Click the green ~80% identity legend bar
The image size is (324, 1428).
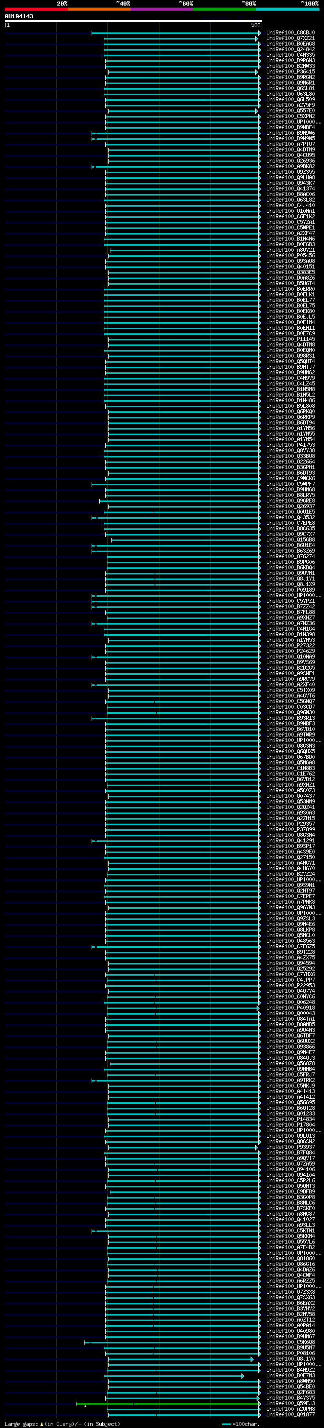225,9
